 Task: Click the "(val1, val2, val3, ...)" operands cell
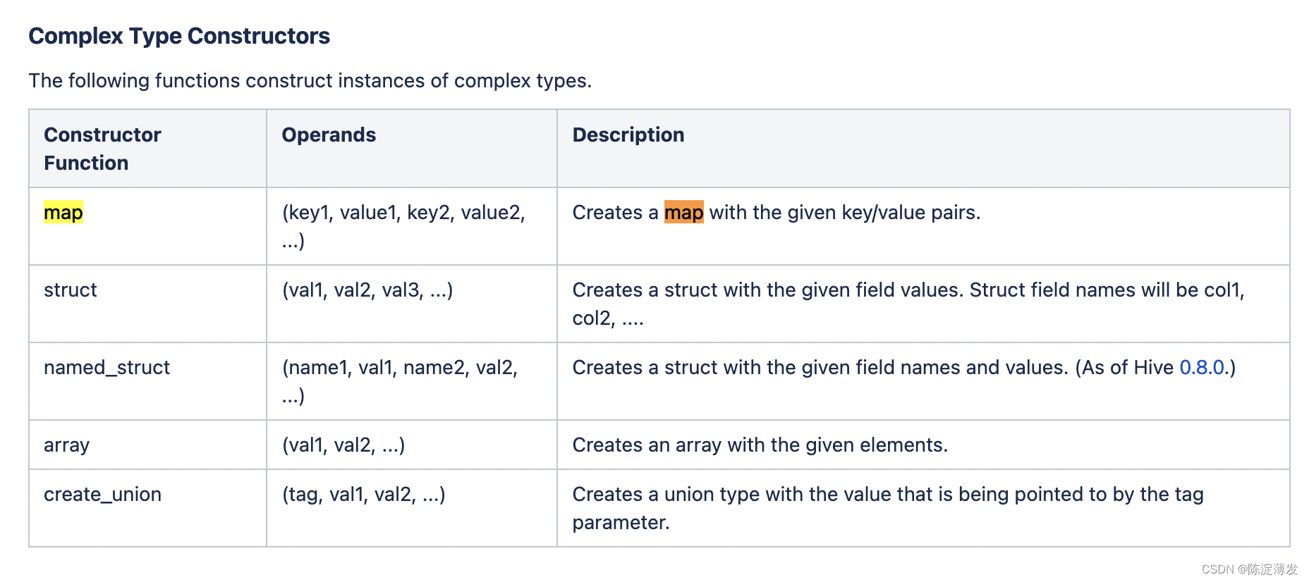[412, 304]
